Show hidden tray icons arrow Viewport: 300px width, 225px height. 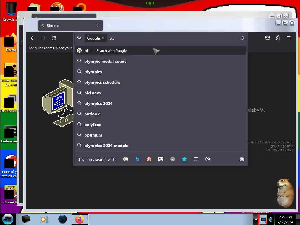[x=256, y=219]
